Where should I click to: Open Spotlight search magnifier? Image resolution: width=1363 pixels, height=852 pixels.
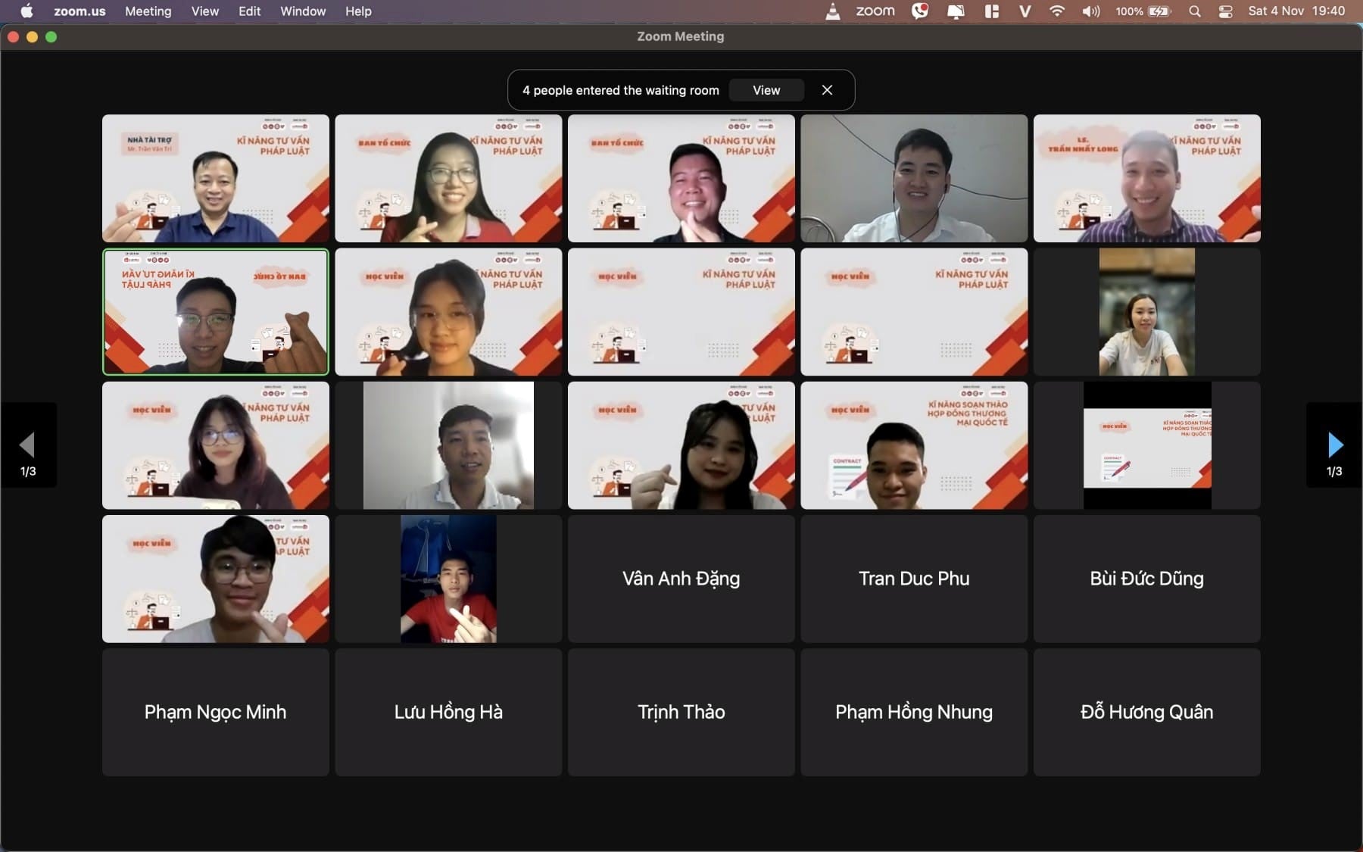(1194, 11)
